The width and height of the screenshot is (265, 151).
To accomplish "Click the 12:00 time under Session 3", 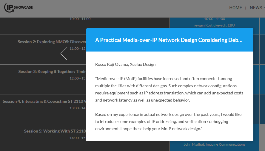I will click(78, 78).
